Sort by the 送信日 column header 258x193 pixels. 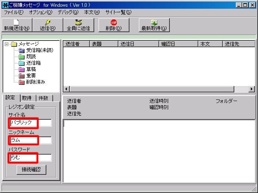138,44
